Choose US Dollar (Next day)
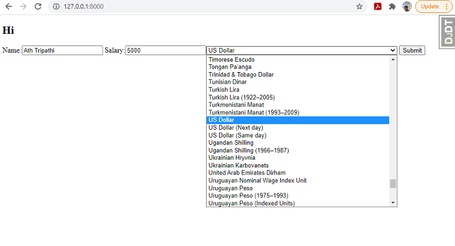 click(298, 127)
